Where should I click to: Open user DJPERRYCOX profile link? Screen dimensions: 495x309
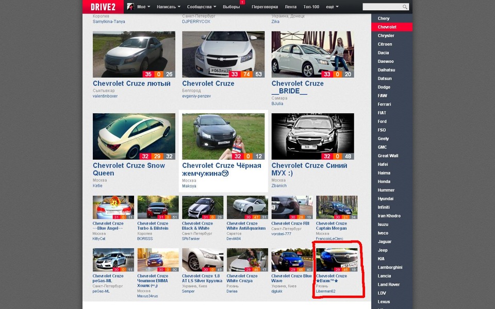click(x=196, y=22)
